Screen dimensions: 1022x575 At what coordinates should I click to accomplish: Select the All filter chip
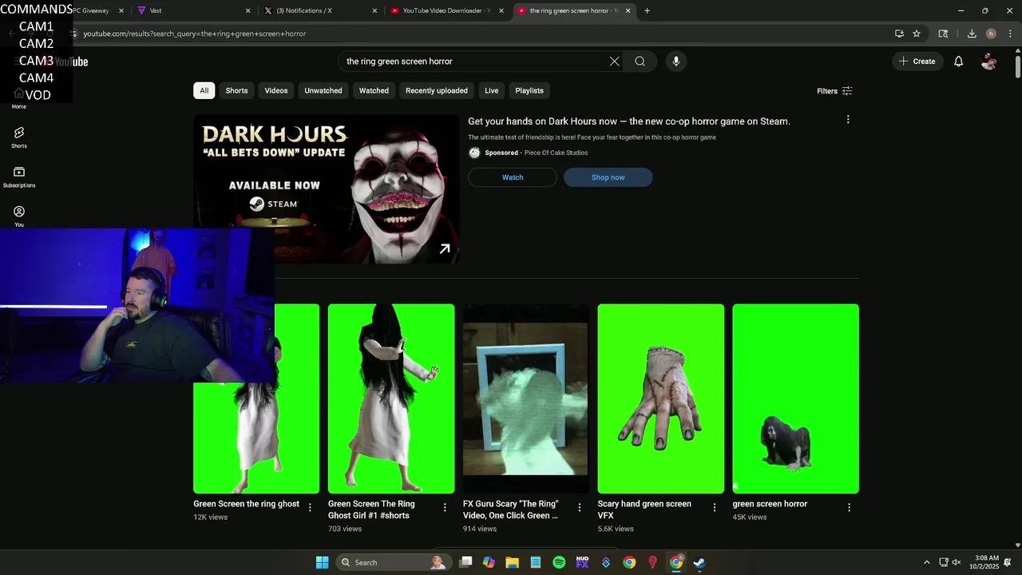pos(204,90)
